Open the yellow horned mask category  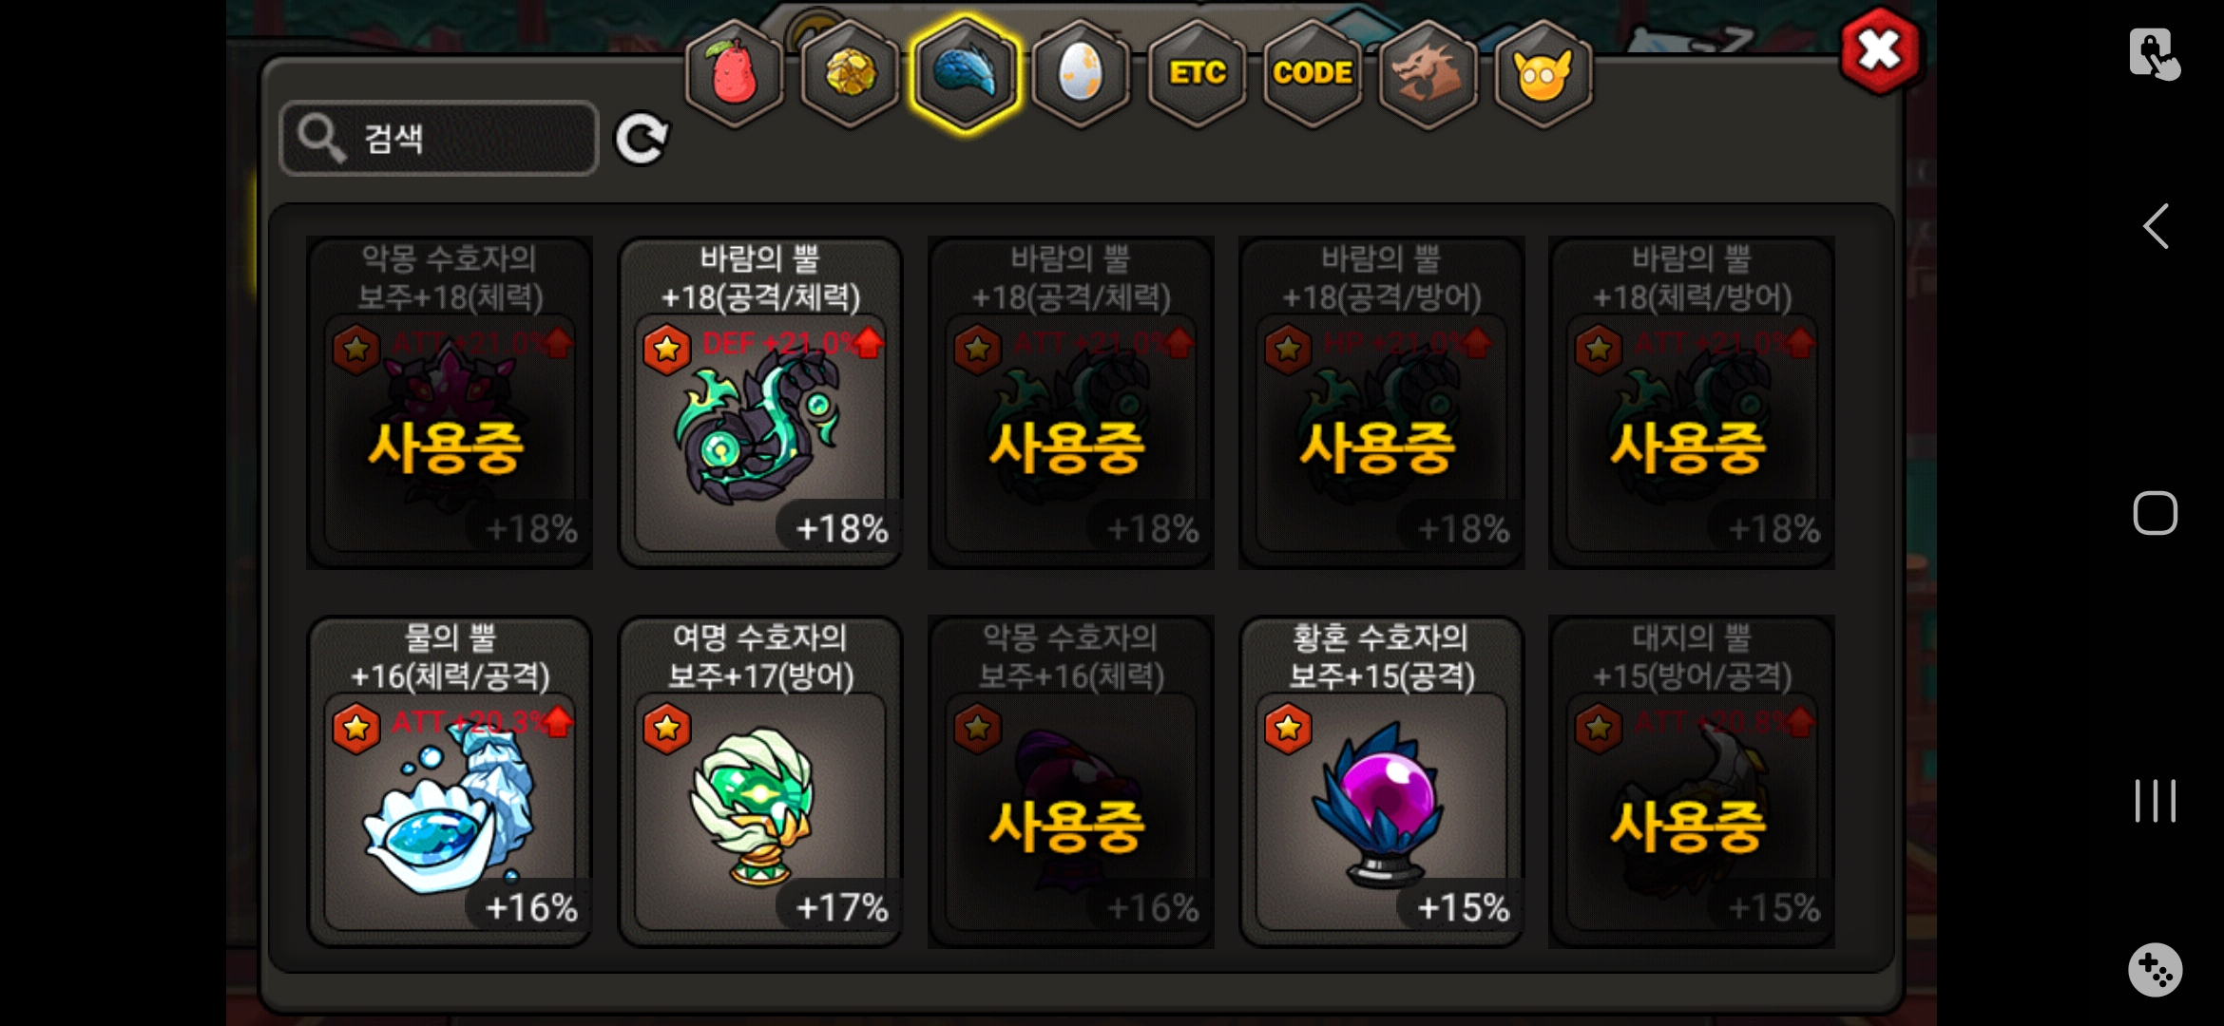pos(1543,74)
